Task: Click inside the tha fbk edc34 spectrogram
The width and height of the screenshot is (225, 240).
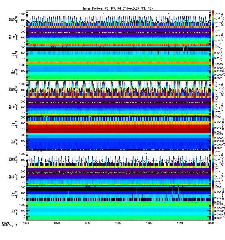Action: click(x=118, y=54)
